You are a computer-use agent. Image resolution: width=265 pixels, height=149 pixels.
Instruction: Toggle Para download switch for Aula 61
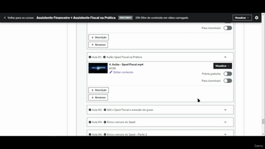point(228,81)
